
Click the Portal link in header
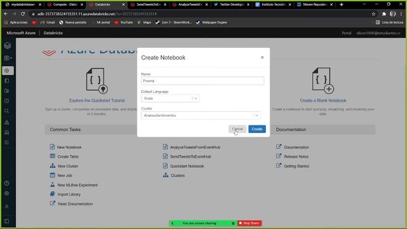point(346,33)
